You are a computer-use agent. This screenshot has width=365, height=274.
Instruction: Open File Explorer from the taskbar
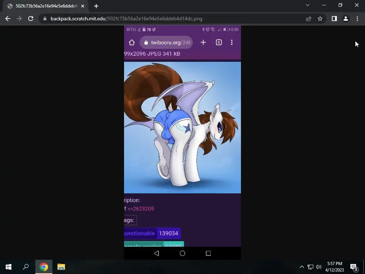click(x=61, y=267)
